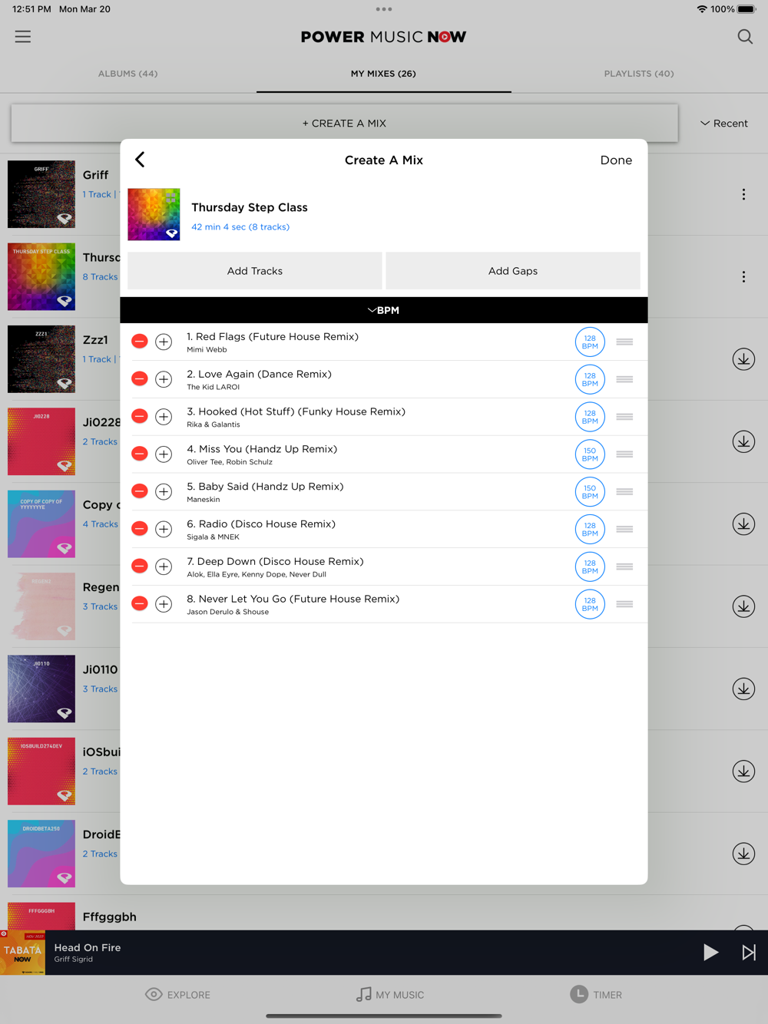The image size is (768, 1024).
Task: Tap reorder handle for Miss You
Action: tap(624, 454)
